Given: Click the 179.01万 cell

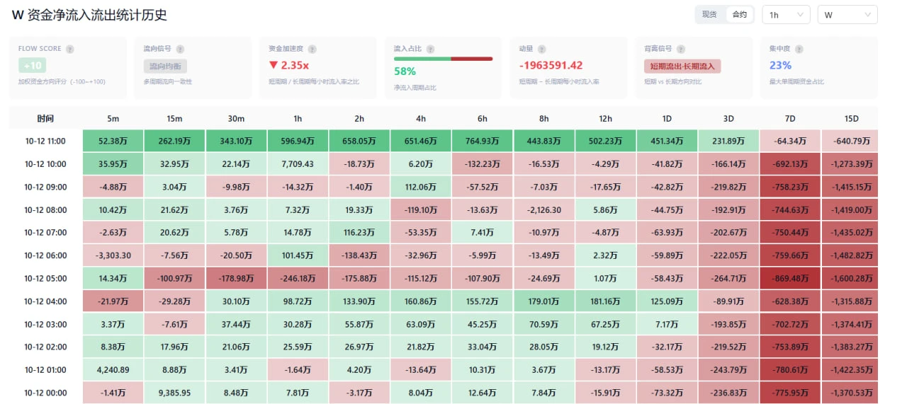Looking at the screenshot, I should (x=544, y=301).
